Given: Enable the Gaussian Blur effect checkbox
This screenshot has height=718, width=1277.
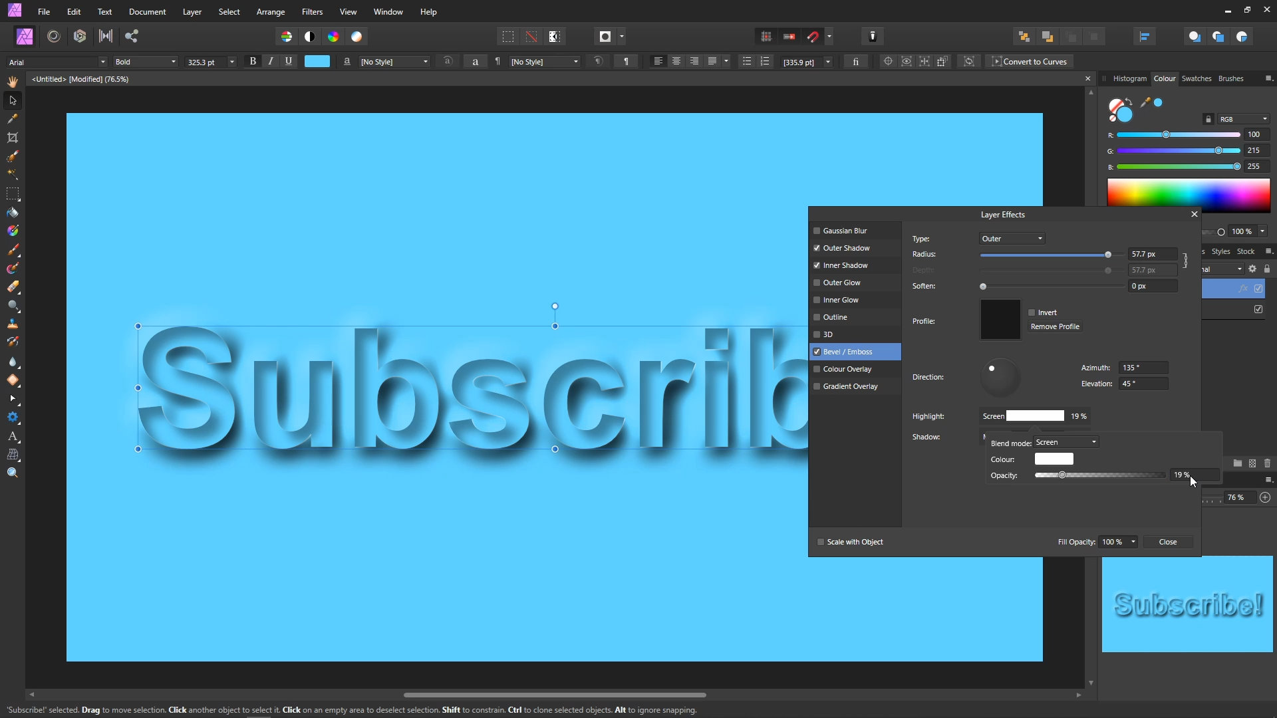Looking at the screenshot, I should pyautogui.click(x=817, y=231).
